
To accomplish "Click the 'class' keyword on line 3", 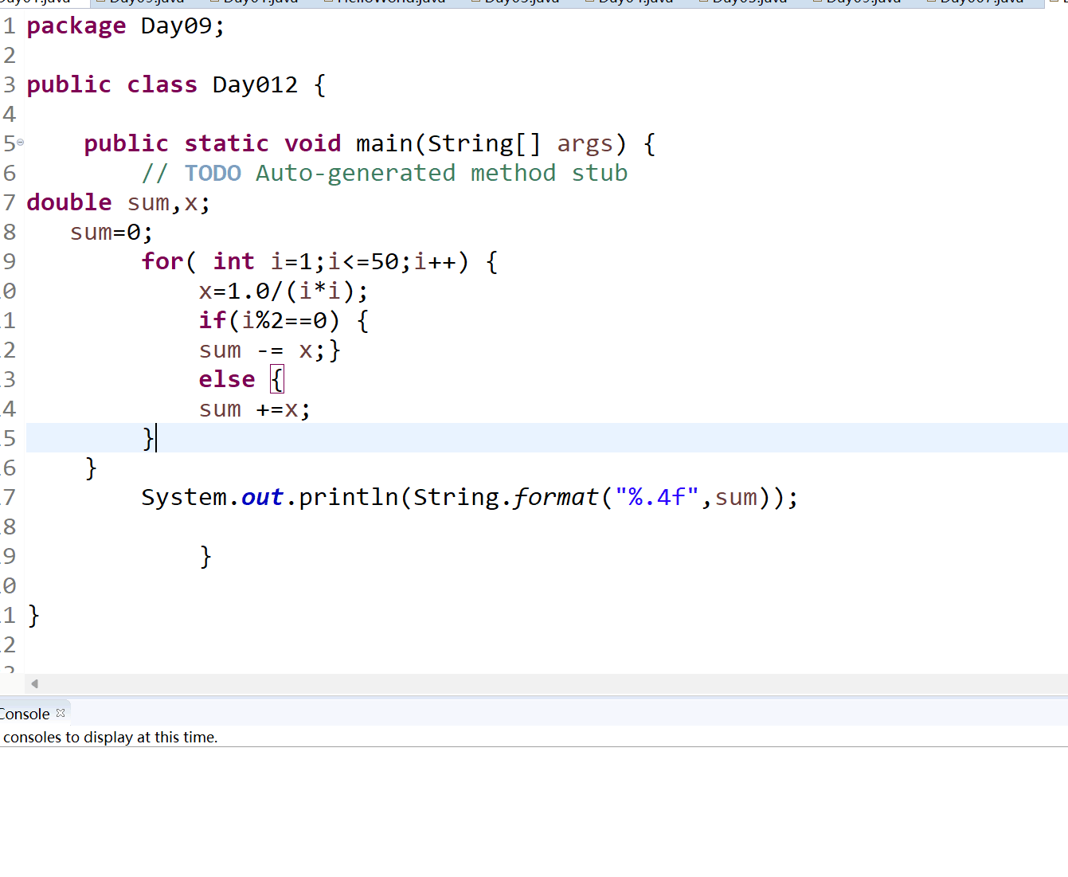I will pyautogui.click(x=162, y=85).
